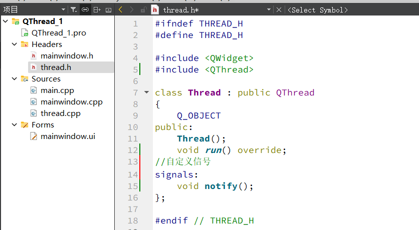
Task: Click the filter tree icon
Action: (x=74, y=10)
